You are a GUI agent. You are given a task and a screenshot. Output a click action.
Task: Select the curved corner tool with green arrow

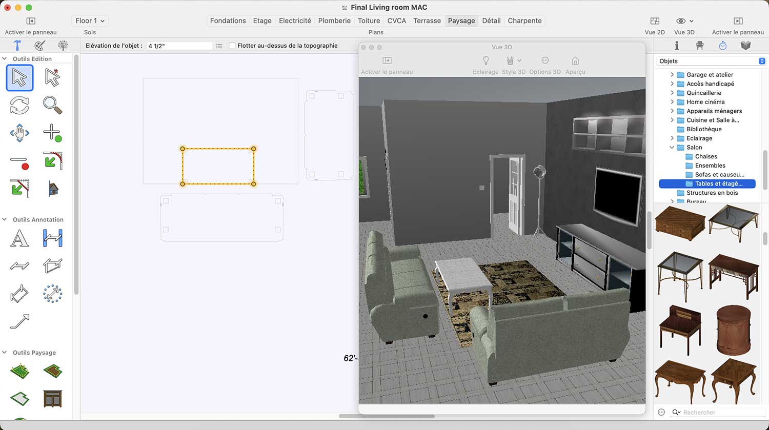coord(52,160)
